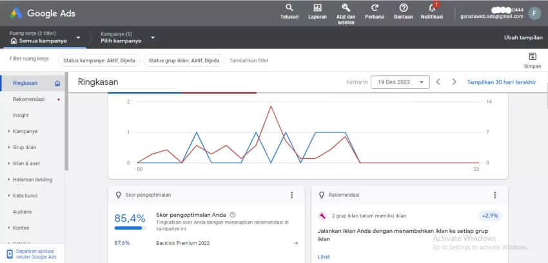This screenshot has width=548, height=263.
Task: Open Rekomendasi in sidebar
Action: (28, 99)
